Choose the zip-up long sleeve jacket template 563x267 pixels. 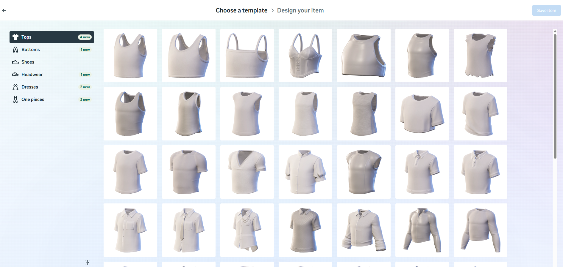tap(422, 230)
